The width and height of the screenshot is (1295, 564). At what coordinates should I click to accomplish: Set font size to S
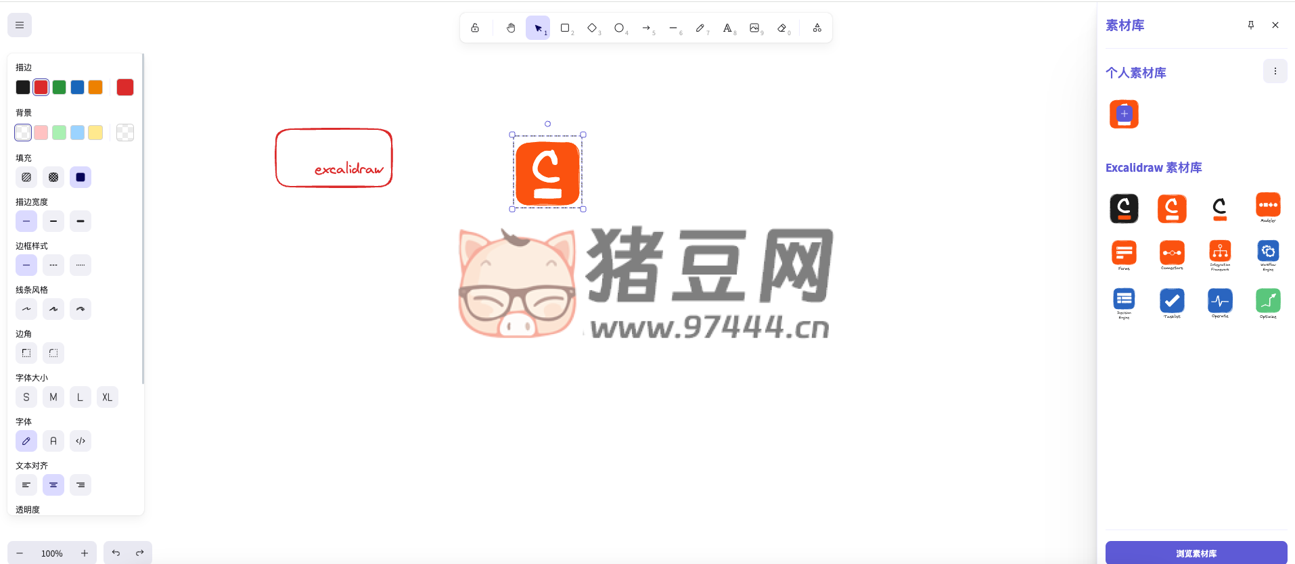26,397
